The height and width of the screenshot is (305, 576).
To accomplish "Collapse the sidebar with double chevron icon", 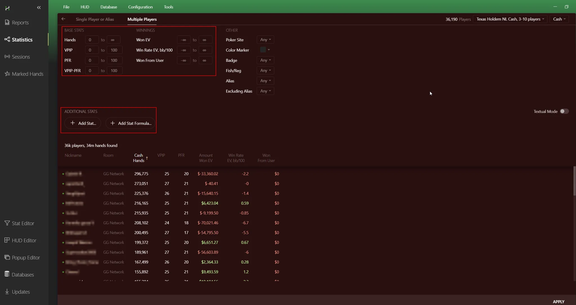I will pos(39,8).
